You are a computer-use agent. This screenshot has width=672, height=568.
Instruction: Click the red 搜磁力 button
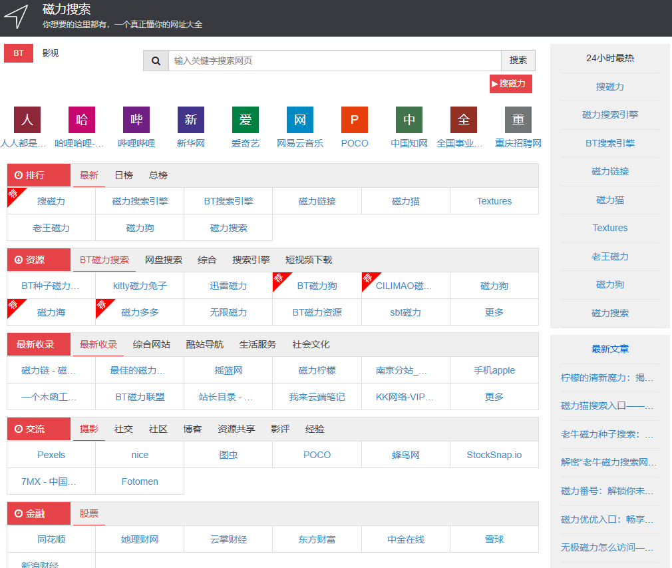(511, 84)
